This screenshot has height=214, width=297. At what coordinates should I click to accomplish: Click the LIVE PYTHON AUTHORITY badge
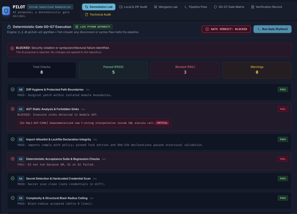[x=93, y=27]
